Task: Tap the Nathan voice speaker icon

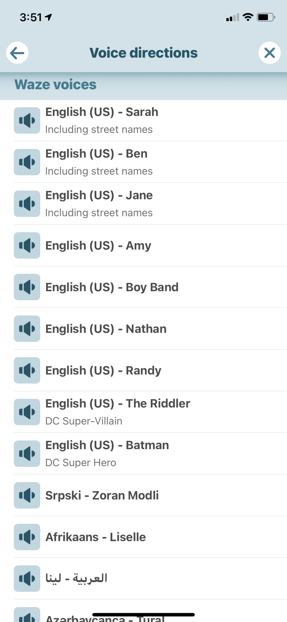Action: [27, 329]
